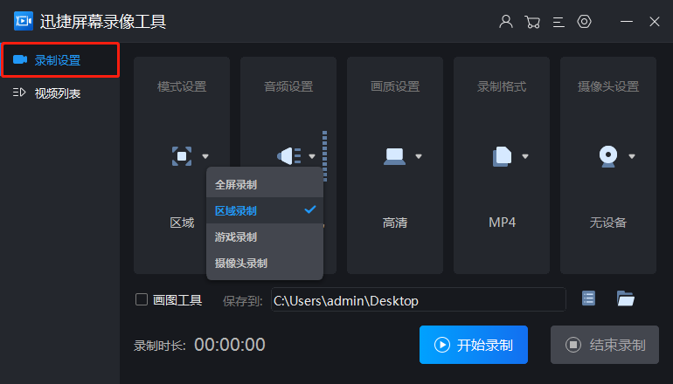Select 区域录制 from the mode menu
The height and width of the screenshot is (384, 673).
pyautogui.click(x=265, y=210)
